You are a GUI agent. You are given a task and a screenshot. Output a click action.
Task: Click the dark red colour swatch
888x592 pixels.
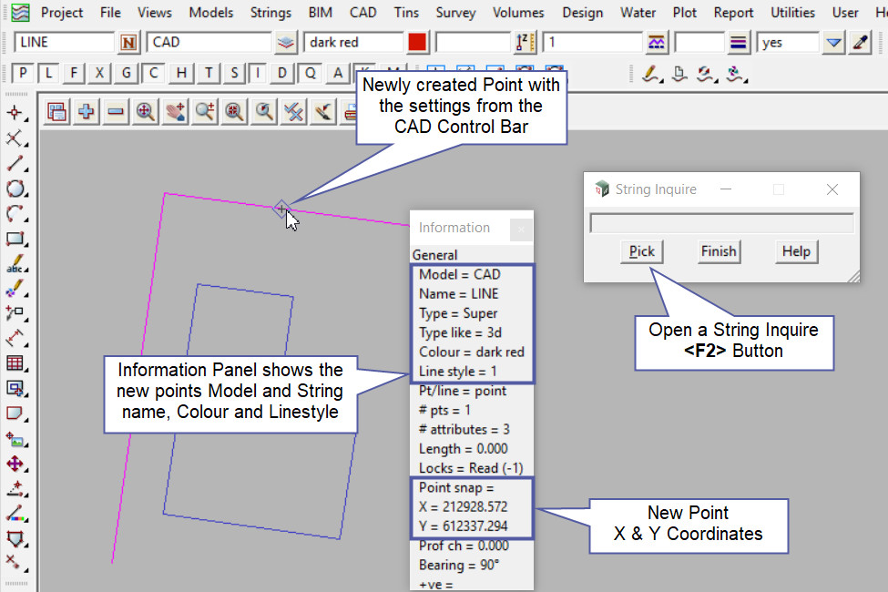tap(418, 42)
